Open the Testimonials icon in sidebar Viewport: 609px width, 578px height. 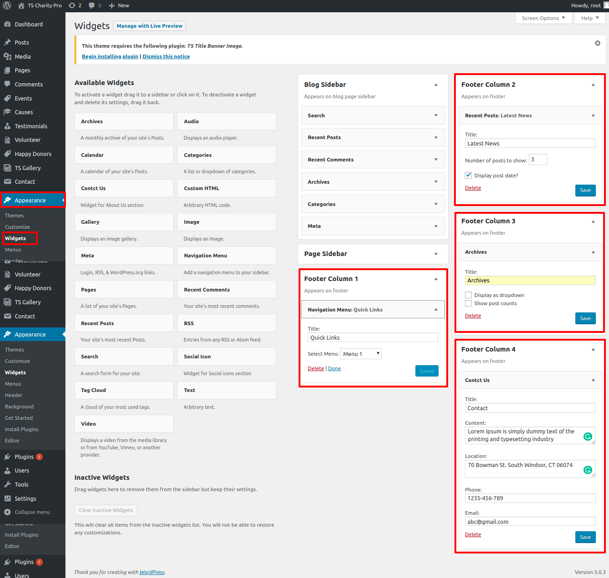pos(7,126)
